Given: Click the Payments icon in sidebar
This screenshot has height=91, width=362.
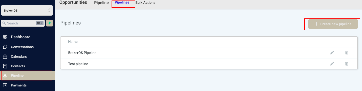Looking at the screenshot, I should pyautogui.click(x=5, y=85).
